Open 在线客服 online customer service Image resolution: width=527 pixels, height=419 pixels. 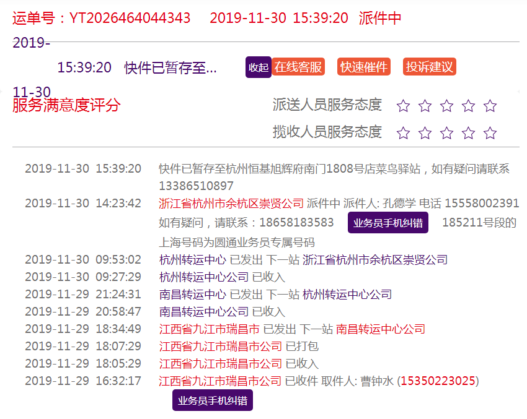point(298,67)
